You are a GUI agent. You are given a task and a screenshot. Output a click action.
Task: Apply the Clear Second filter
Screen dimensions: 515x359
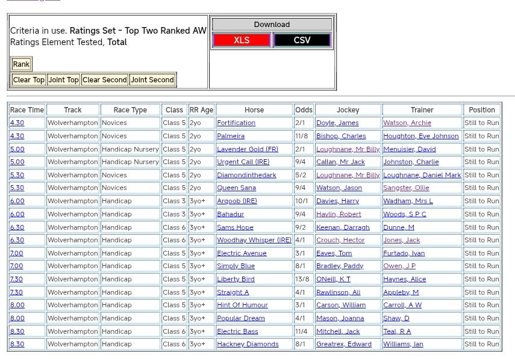(105, 80)
